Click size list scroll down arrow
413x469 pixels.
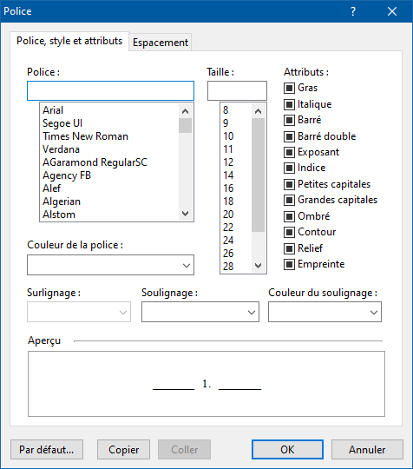[259, 265]
